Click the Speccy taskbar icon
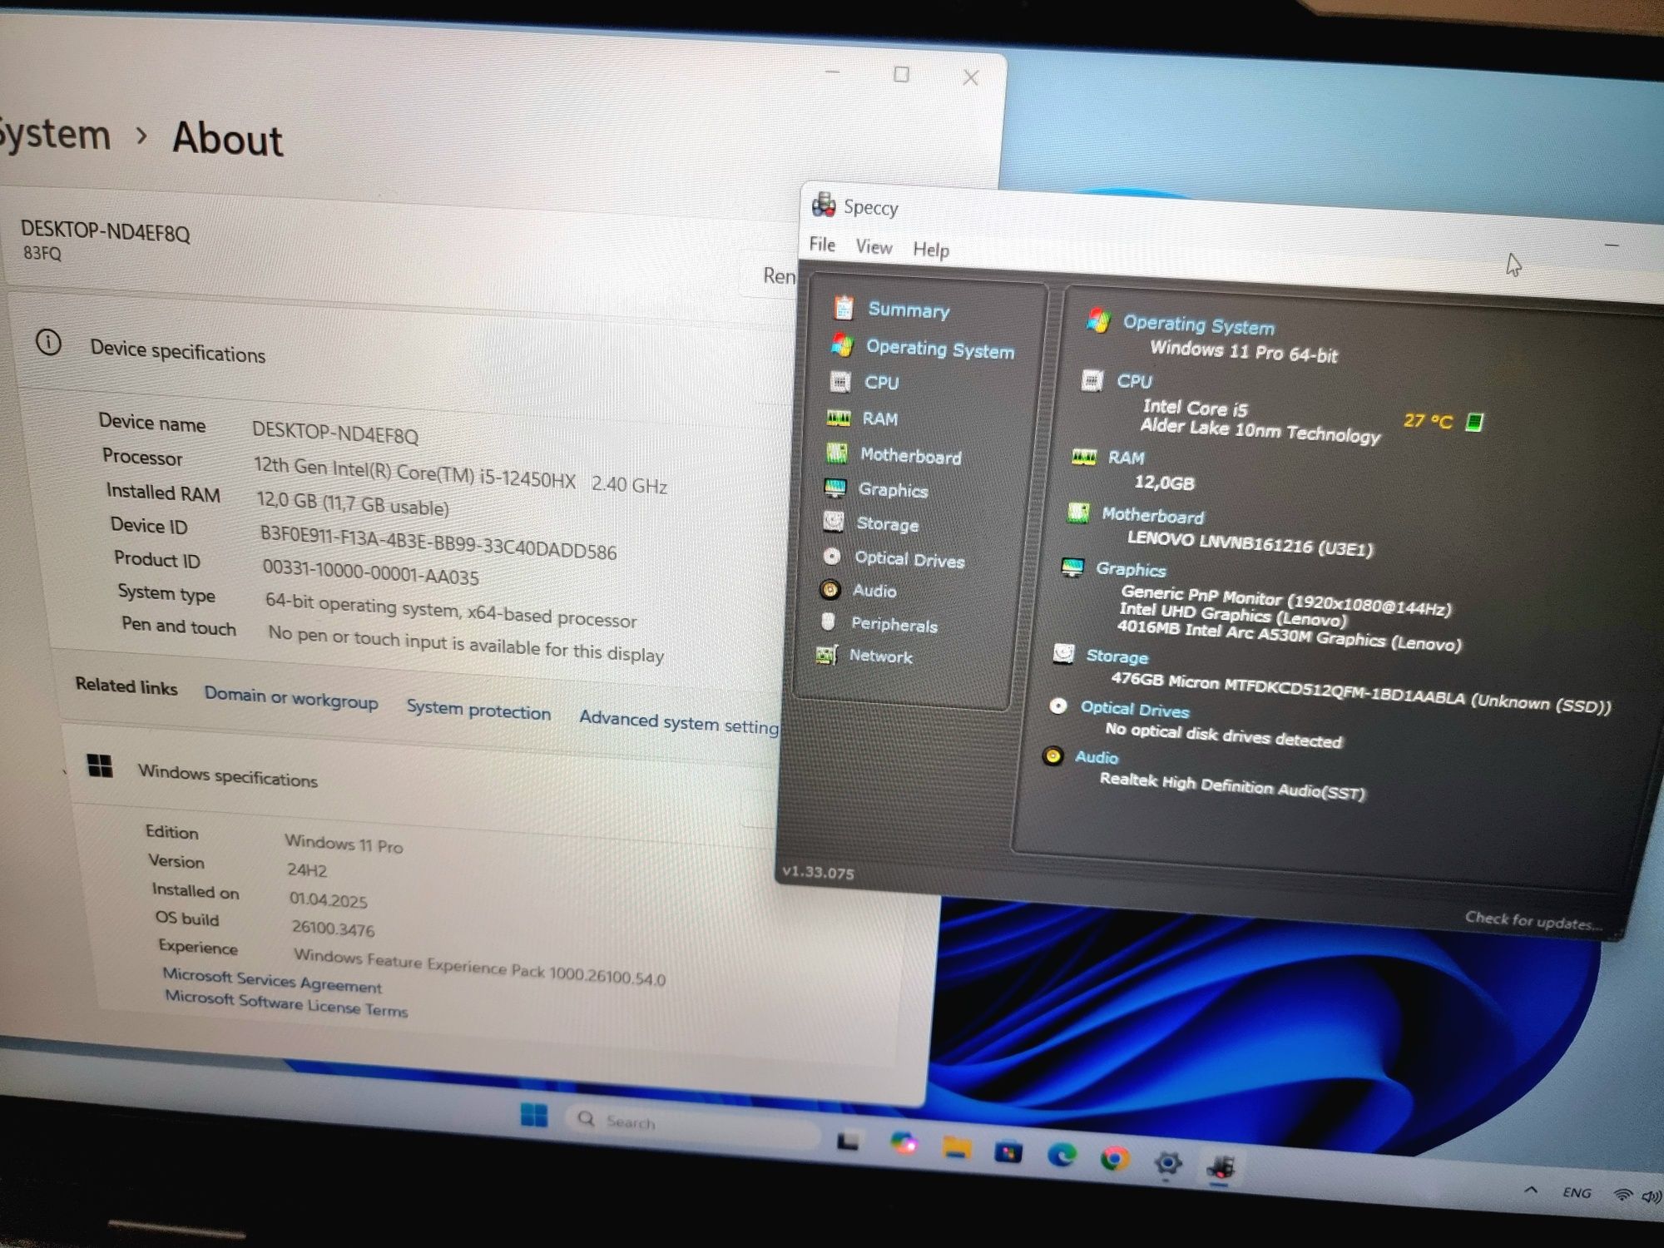Screen dimensions: 1664x1248 click(x=1221, y=1167)
